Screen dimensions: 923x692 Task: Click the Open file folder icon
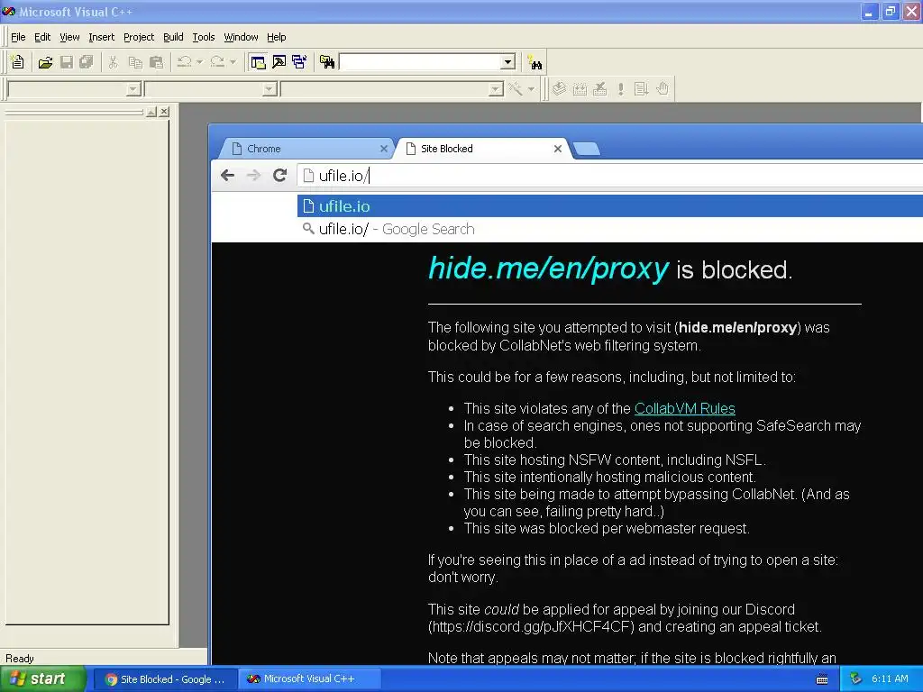click(x=45, y=62)
